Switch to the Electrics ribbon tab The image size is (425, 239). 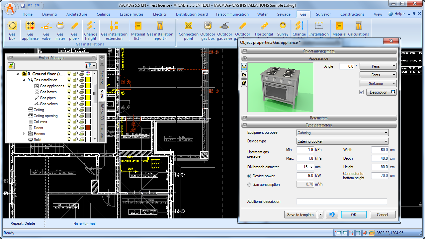(x=160, y=14)
